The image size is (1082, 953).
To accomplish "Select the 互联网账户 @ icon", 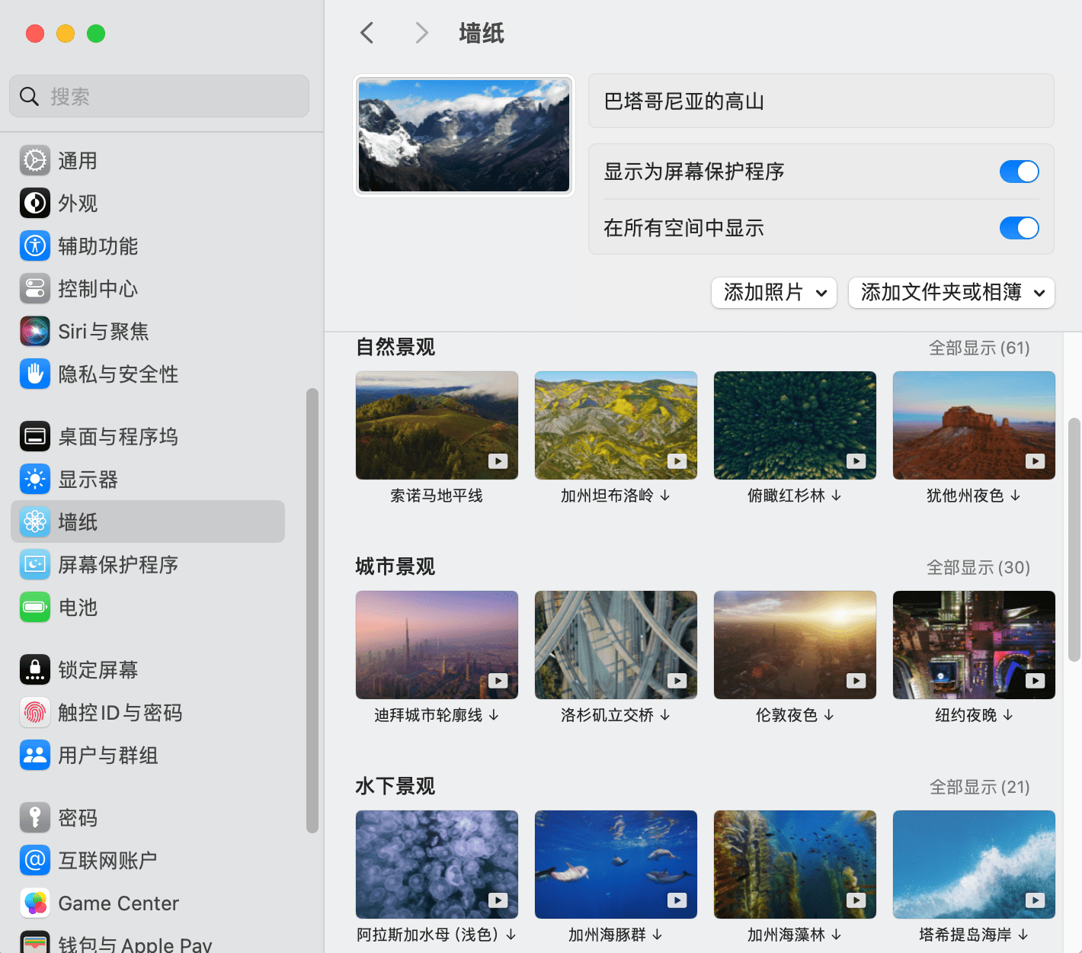I will click(x=35, y=861).
